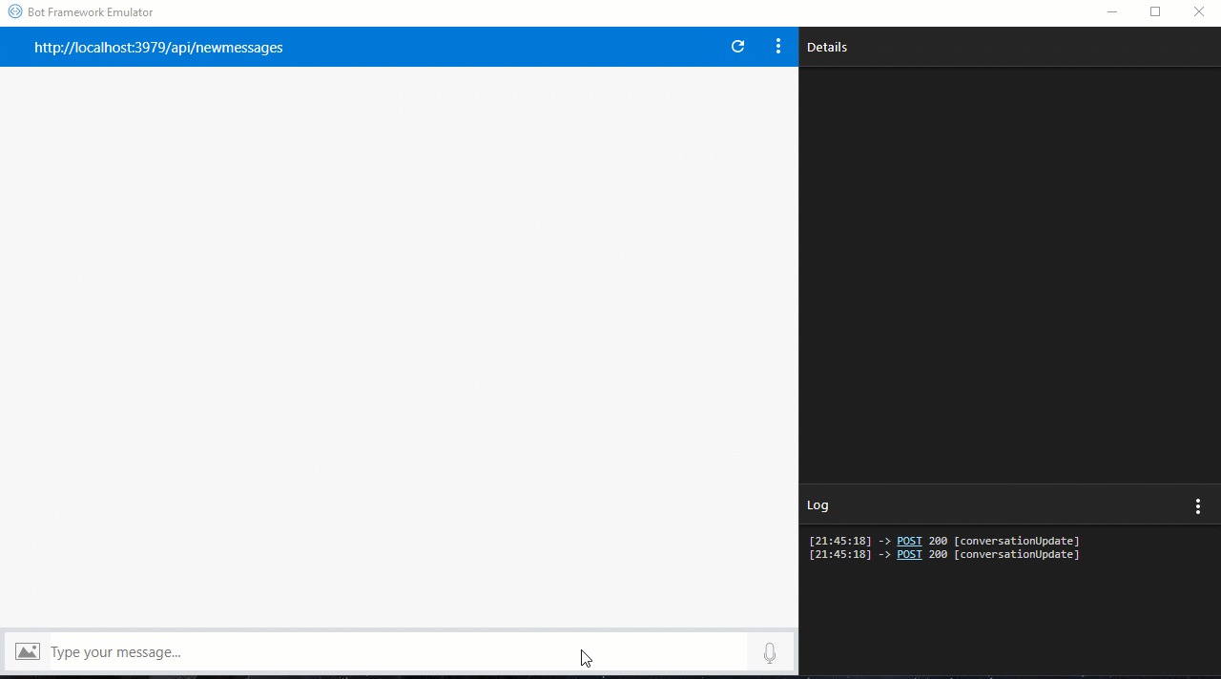Click the image attachment icon

pos(27,651)
